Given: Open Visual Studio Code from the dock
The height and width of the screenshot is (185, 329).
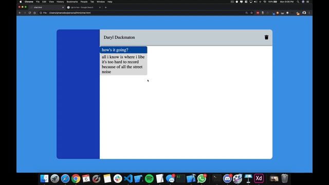Looking at the screenshot, I should tap(128, 179).
